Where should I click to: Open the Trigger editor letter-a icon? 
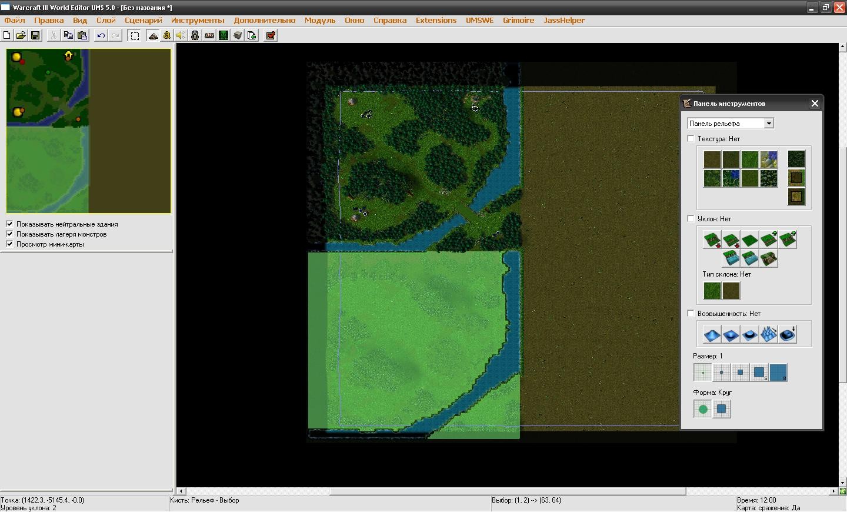pos(166,35)
